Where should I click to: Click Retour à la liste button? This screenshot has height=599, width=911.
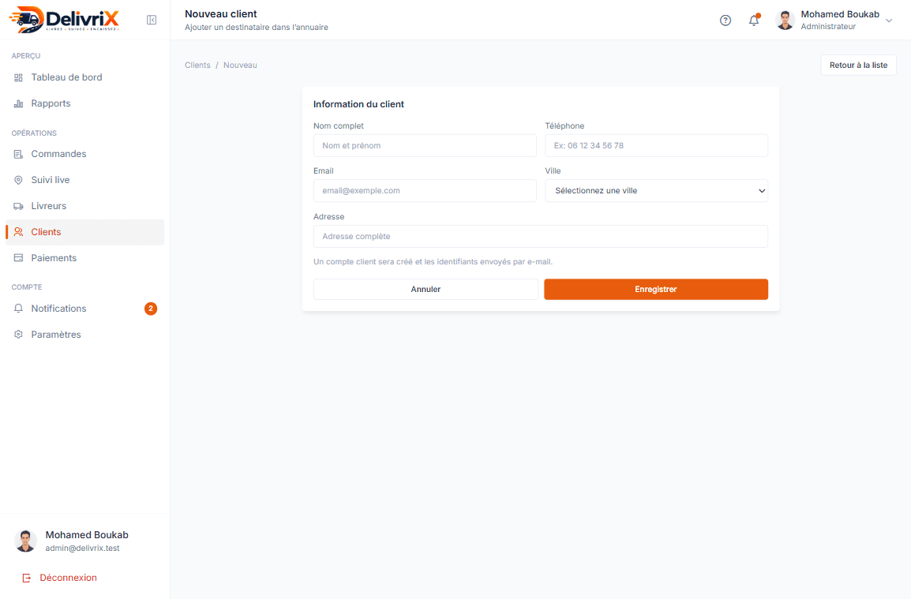click(x=858, y=65)
